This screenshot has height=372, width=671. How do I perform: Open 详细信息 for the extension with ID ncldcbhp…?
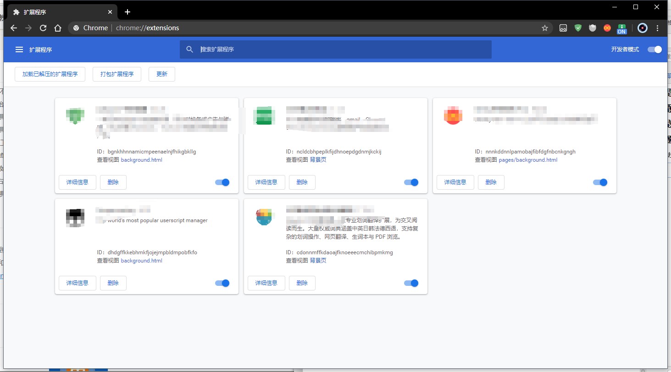tap(266, 182)
